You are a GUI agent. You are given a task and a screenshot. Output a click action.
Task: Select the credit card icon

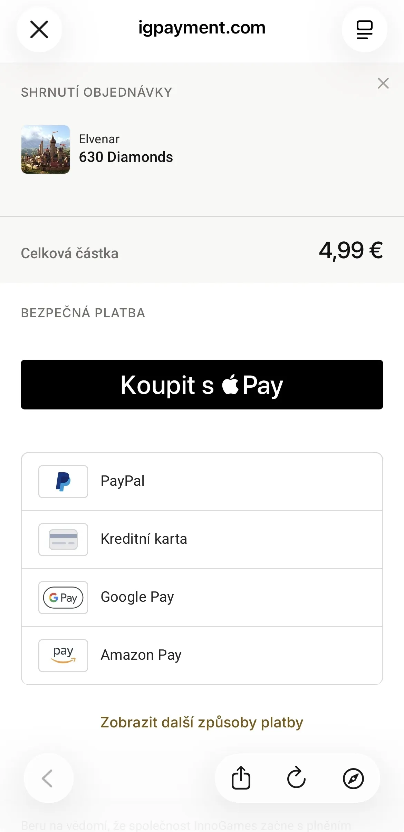[x=63, y=540]
